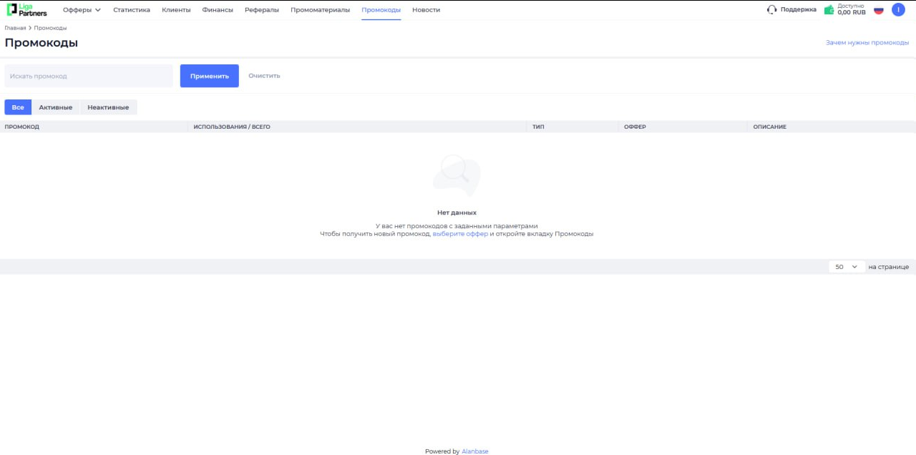The height and width of the screenshot is (455, 916).
Task: Open support via the headset icon
Action: point(771,10)
